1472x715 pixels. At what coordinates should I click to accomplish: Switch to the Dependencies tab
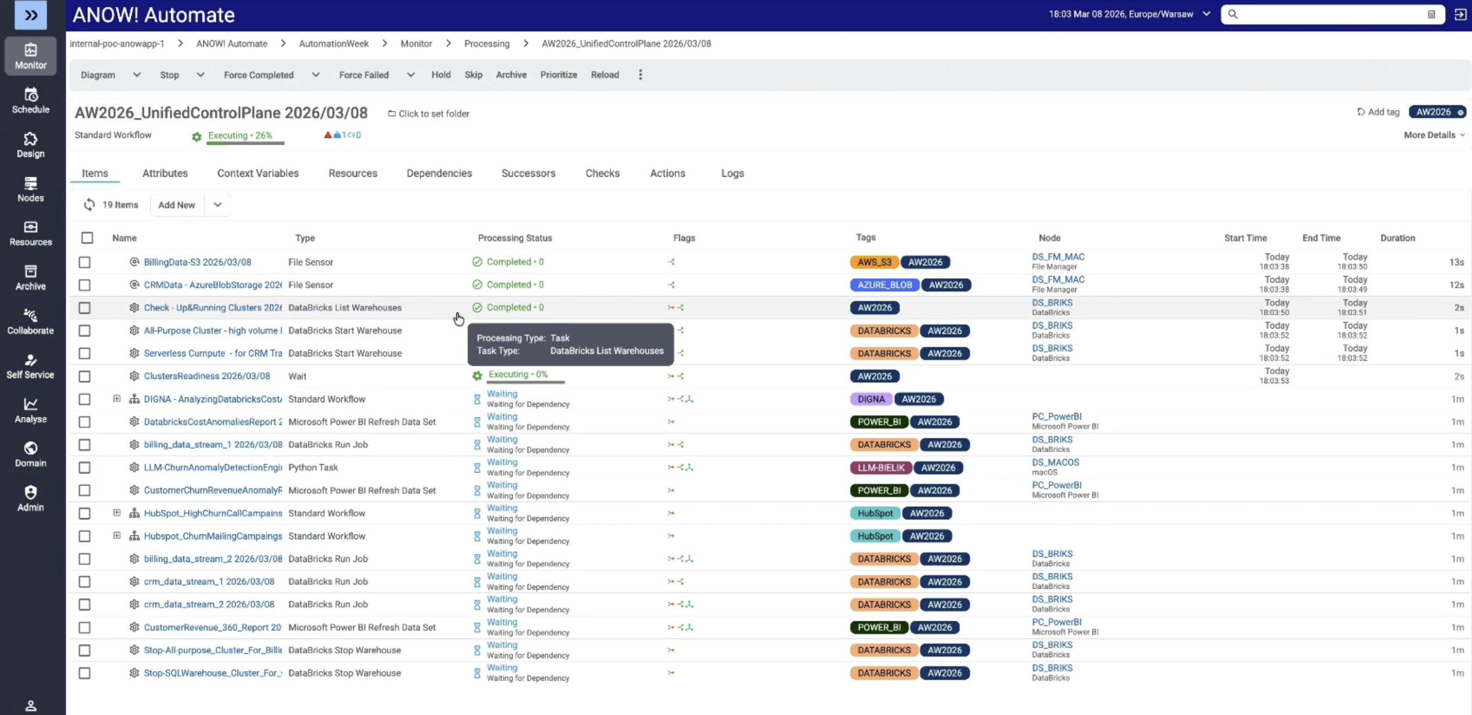[x=439, y=173]
